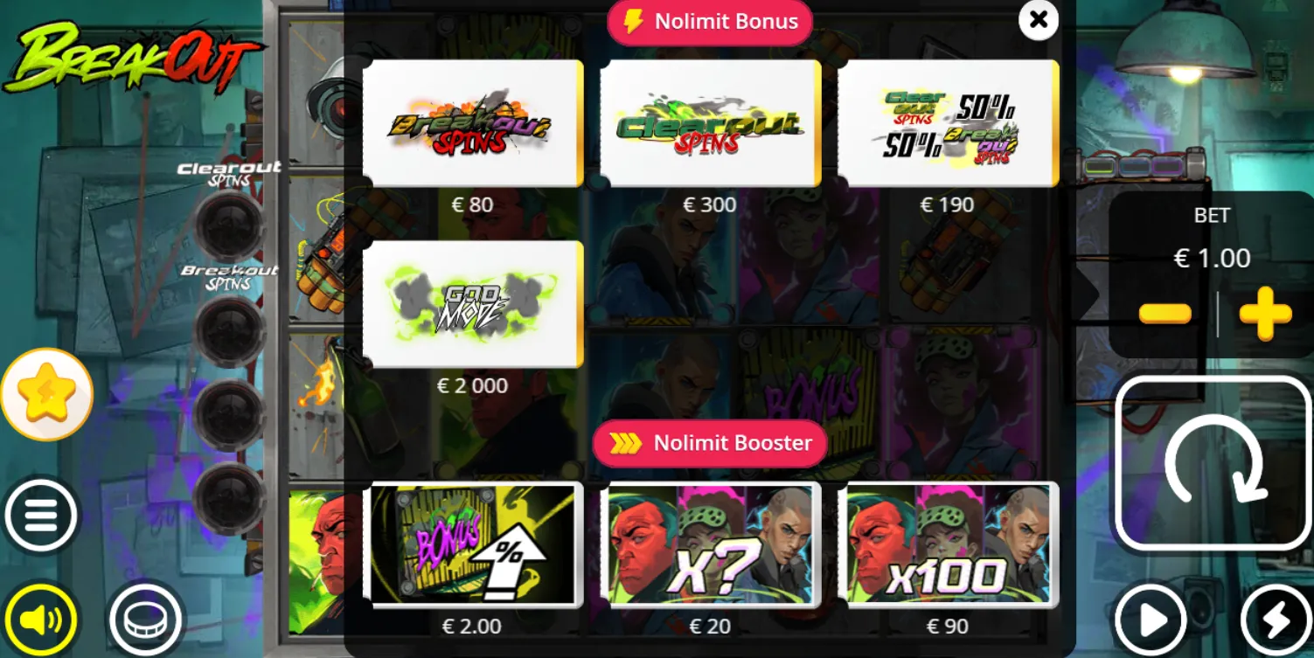Spin the reels with the circular arrow

coord(1213,463)
